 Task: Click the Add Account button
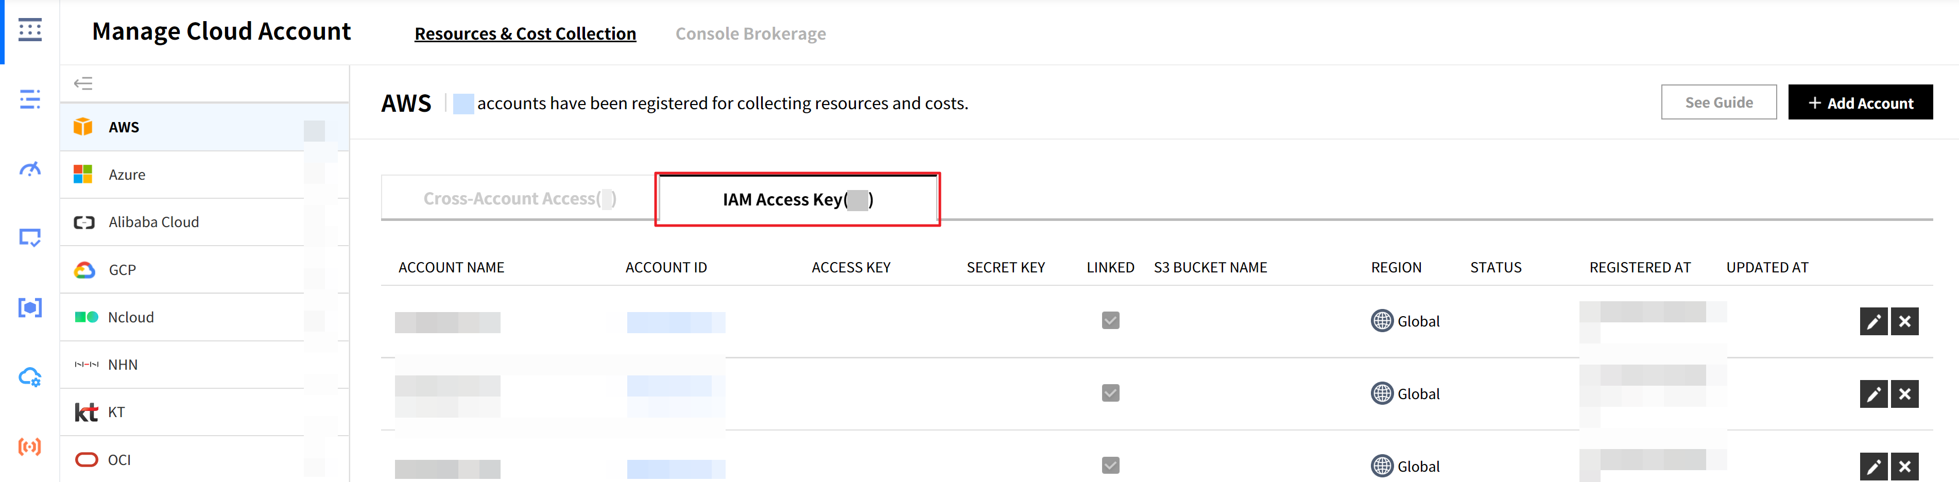tap(1860, 102)
